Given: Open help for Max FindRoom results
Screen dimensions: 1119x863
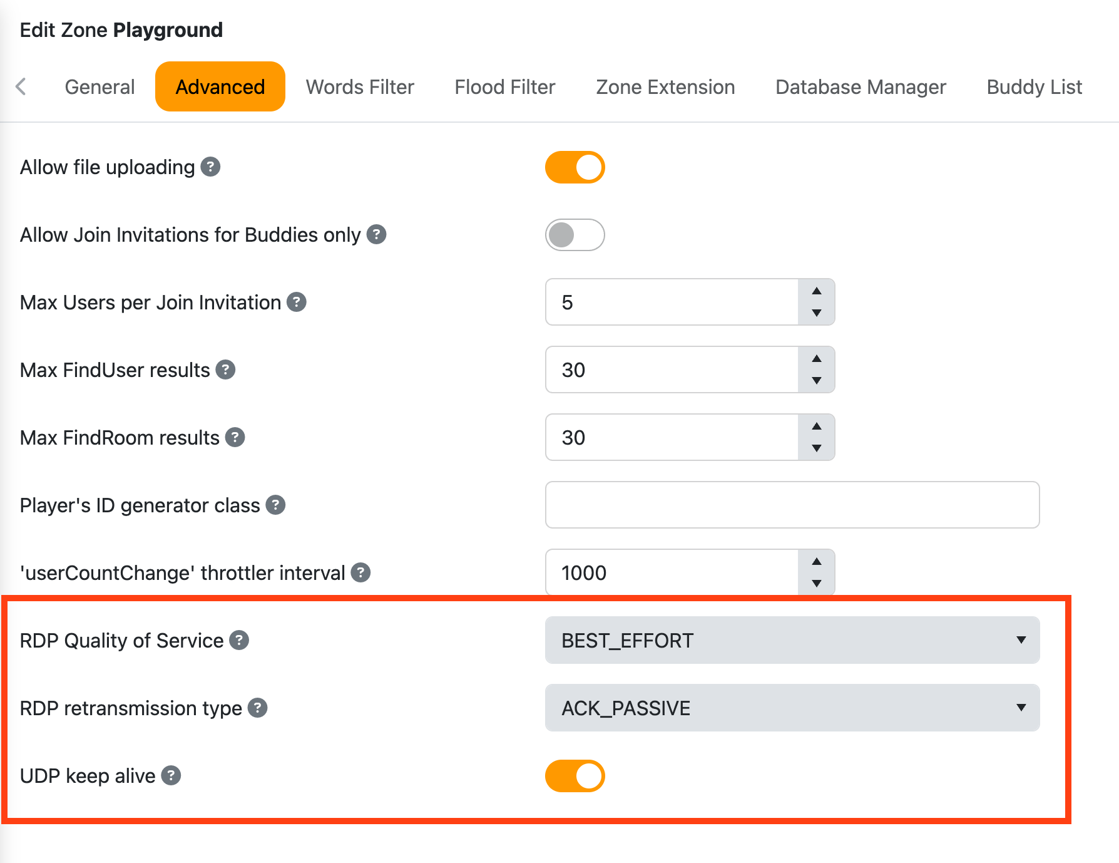Looking at the screenshot, I should (235, 437).
